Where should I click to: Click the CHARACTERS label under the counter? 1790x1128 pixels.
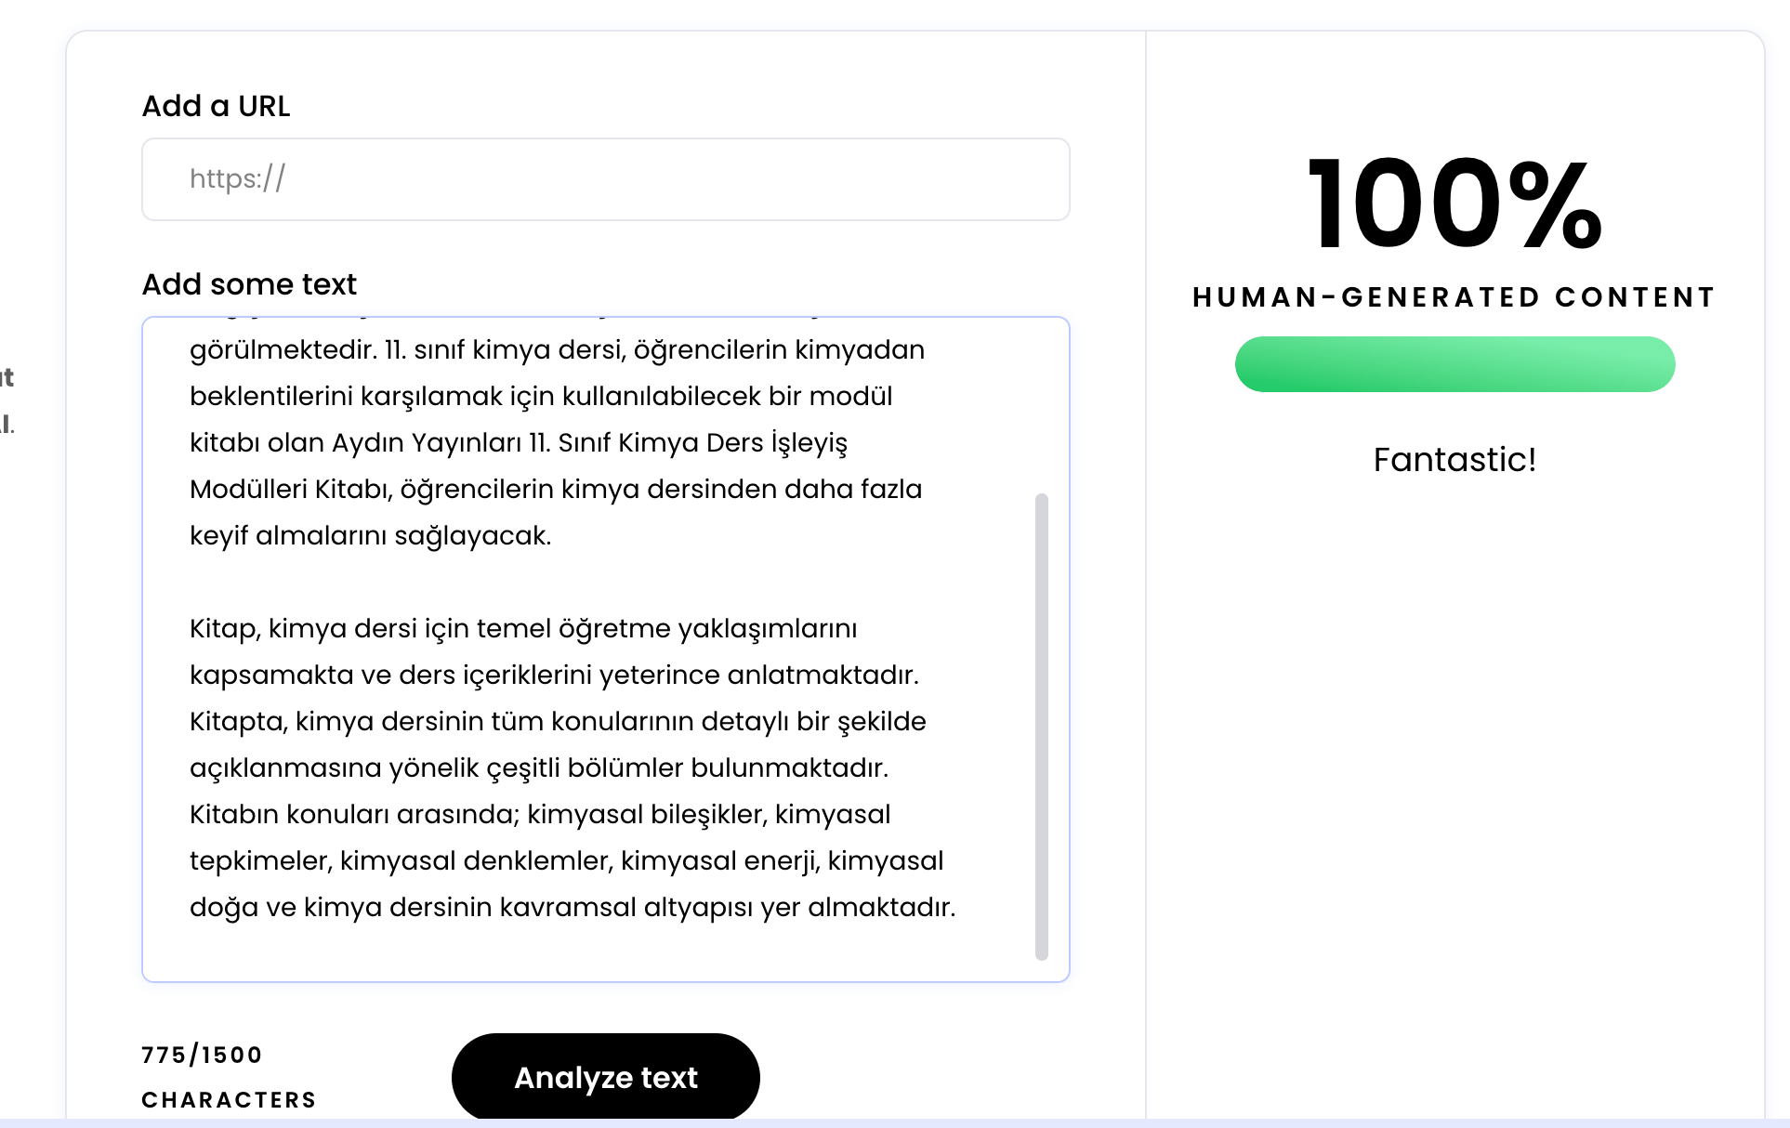pos(229,1100)
